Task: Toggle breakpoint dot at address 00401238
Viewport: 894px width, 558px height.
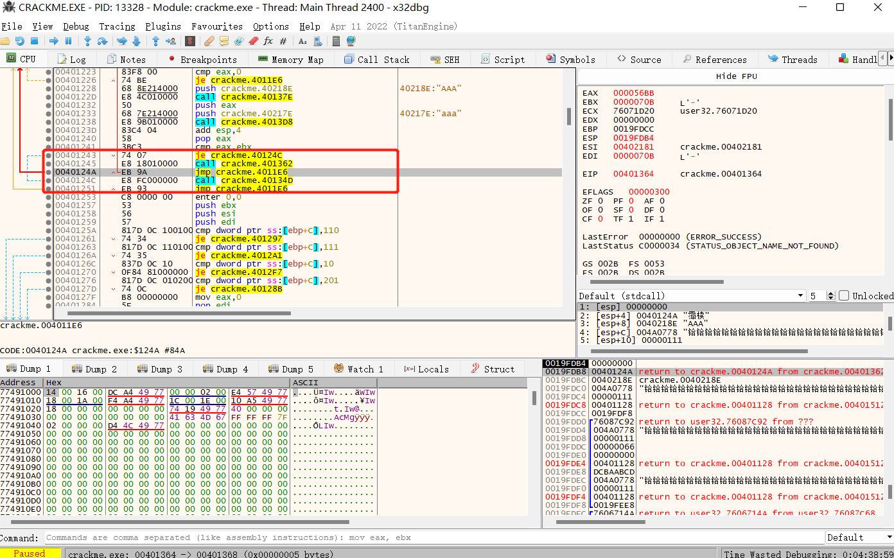Action: tap(49, 122)
